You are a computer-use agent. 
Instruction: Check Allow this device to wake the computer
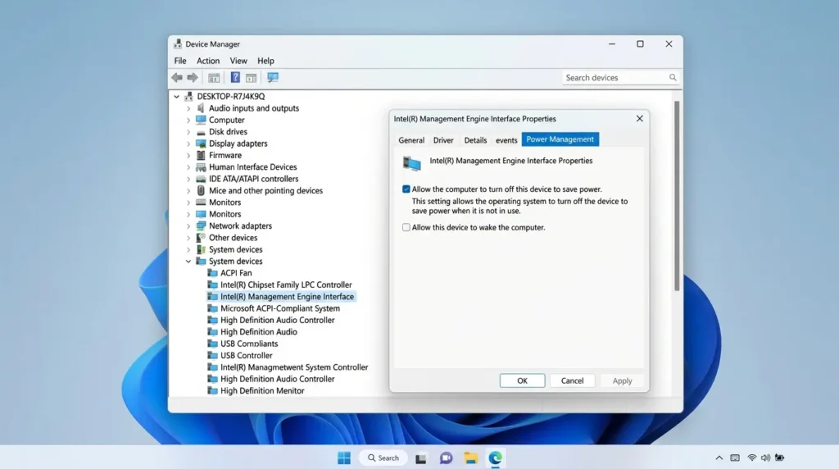click(x=406, y=228)
